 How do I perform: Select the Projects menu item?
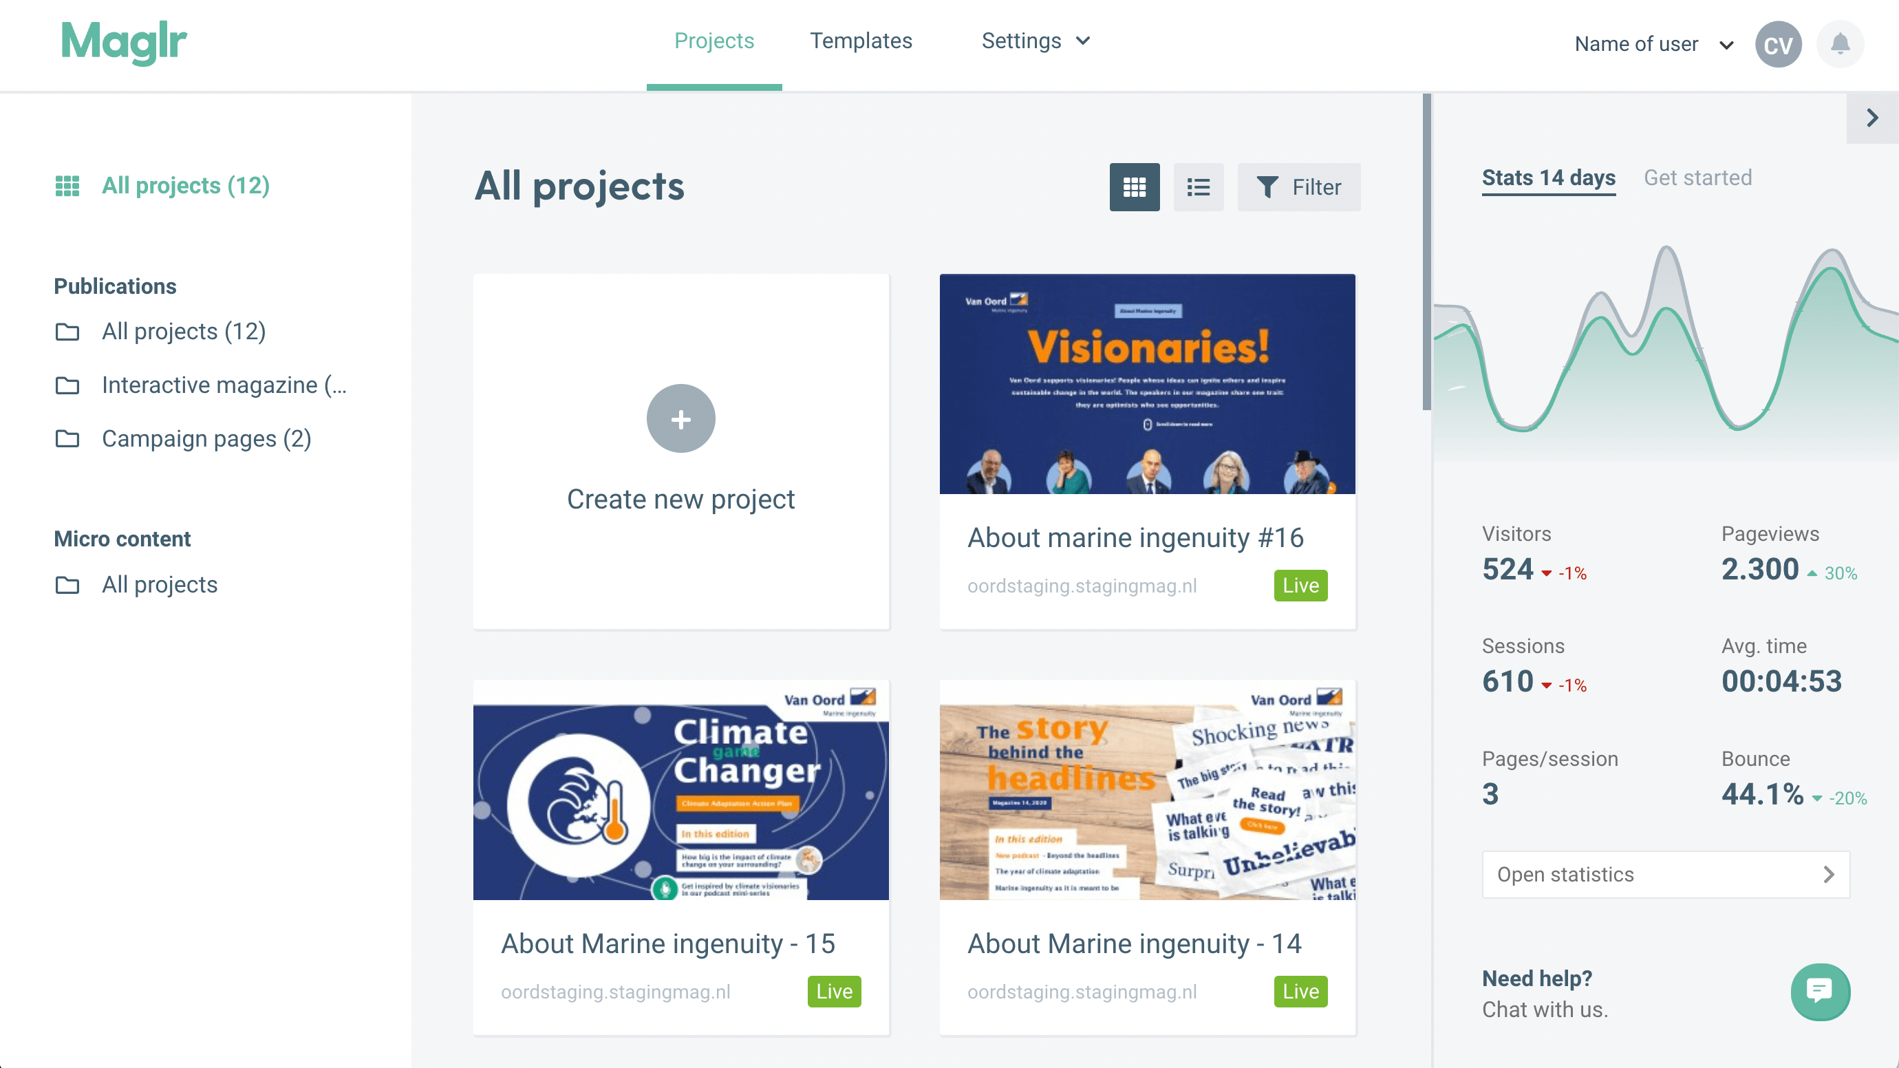(x=714, y=39)
